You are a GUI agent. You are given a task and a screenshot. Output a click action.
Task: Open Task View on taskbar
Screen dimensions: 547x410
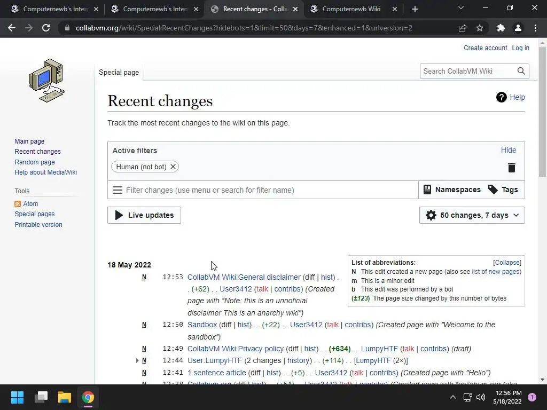click(41, 397)
